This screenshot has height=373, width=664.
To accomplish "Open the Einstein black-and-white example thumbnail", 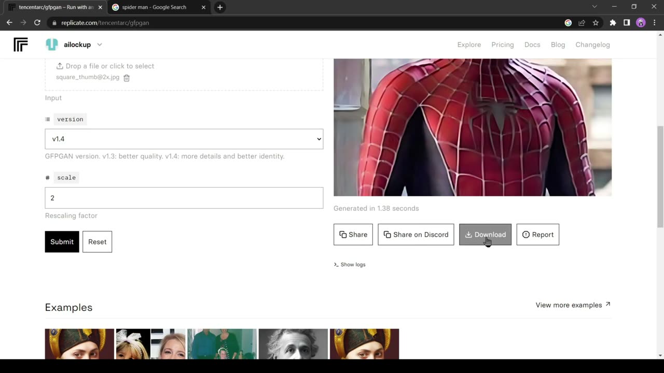I will click(293, 344).
